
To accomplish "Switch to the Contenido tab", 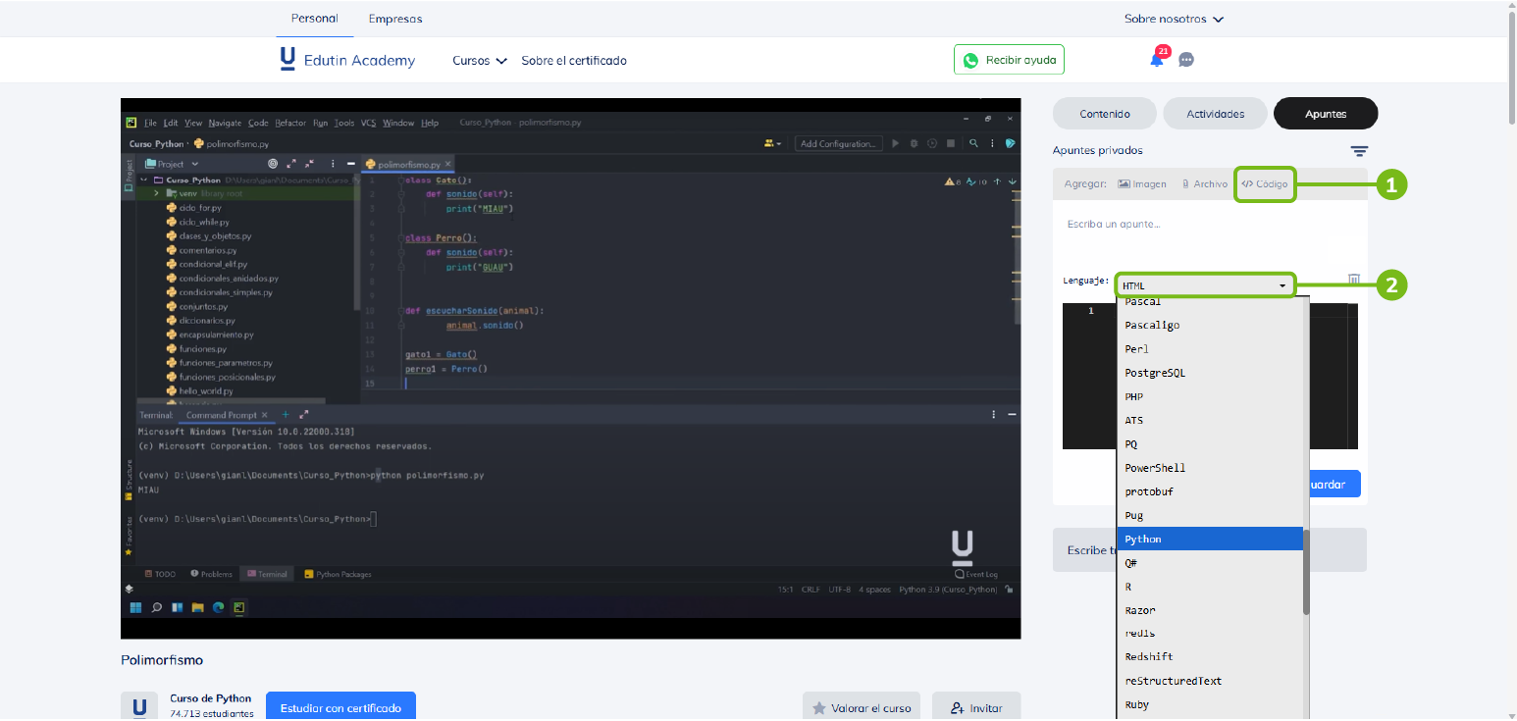I will coord(1105,114).
